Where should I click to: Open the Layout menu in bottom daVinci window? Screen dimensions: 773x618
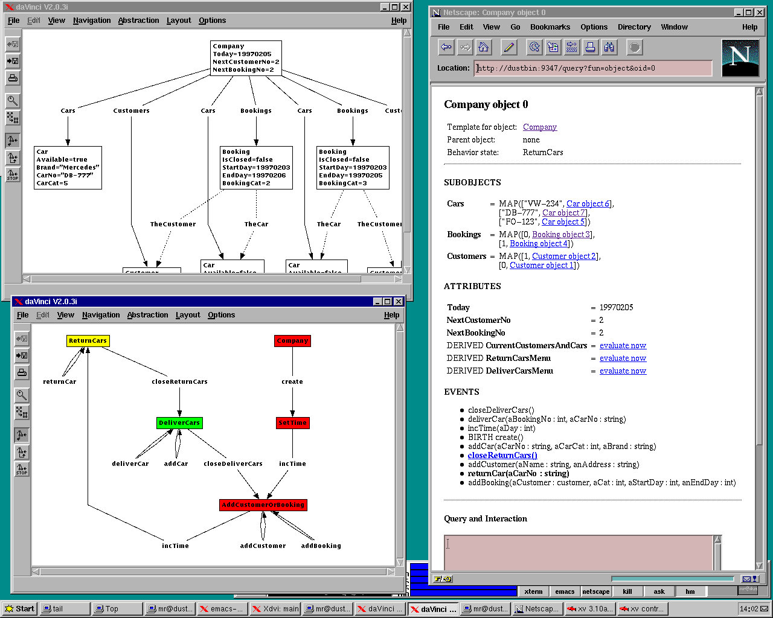point(187,315)
